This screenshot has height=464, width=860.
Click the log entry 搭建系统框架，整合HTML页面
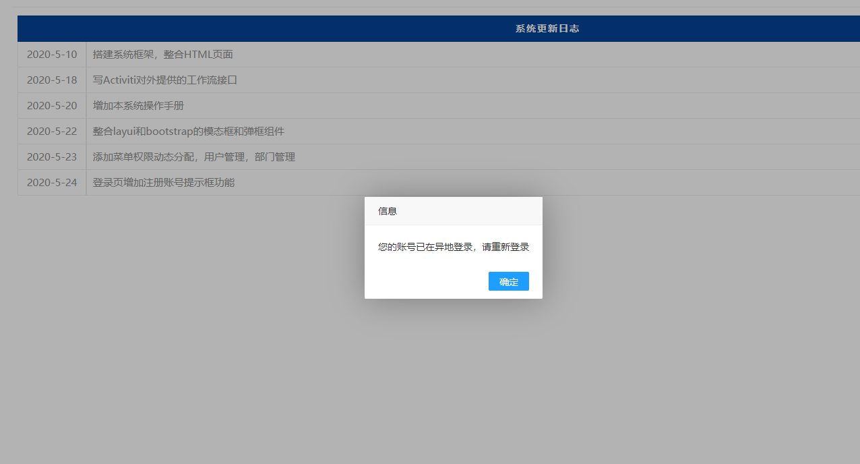(x=163, y=55)
